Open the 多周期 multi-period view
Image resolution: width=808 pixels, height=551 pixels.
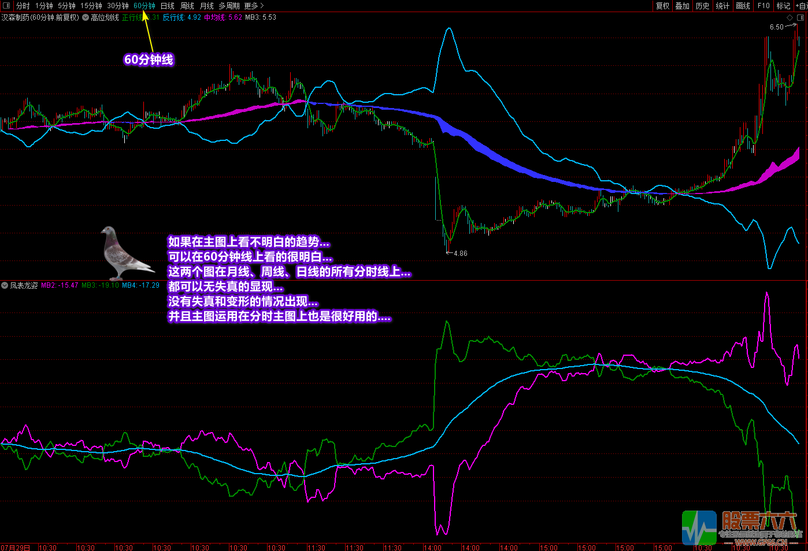[x=229, y=6]
